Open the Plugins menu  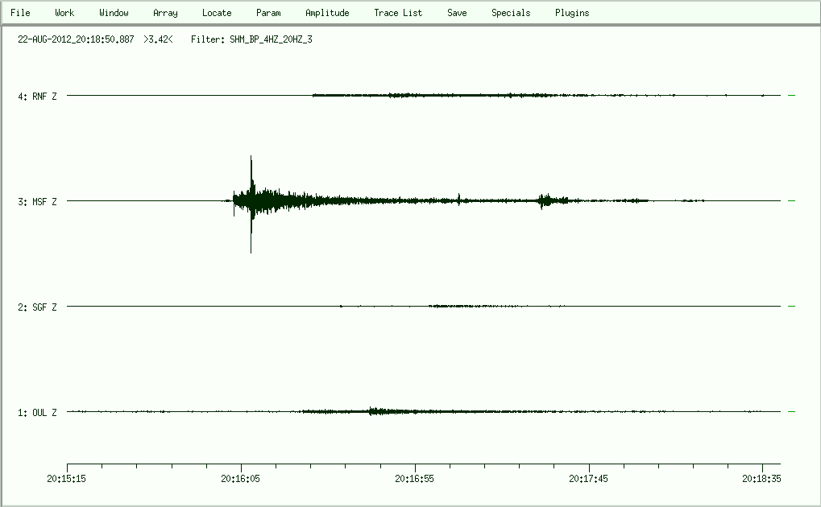[572, 13]
